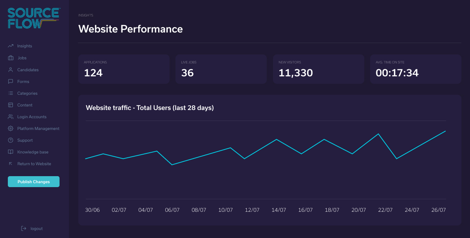Click the Login Accounts users icon
Image resolution: width=470 pixels, height=238 pixels.
tap(11, 117)
